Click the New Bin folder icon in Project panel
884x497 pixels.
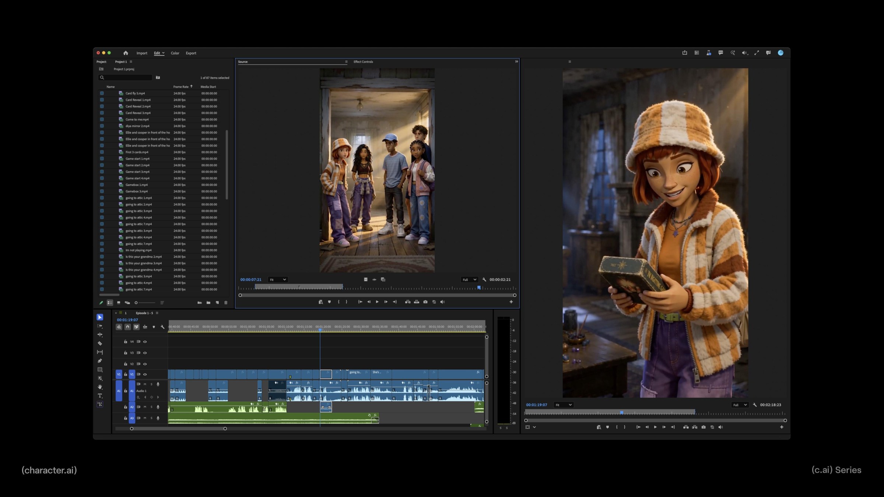pos(208,303)
